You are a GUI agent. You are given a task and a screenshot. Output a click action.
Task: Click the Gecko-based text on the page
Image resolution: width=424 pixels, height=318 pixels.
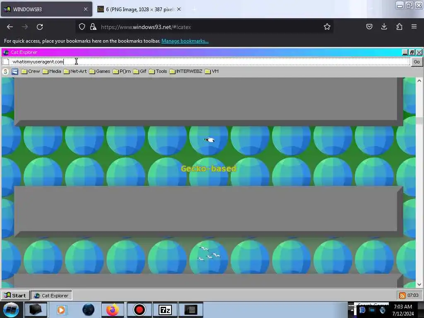click(209, 169)
